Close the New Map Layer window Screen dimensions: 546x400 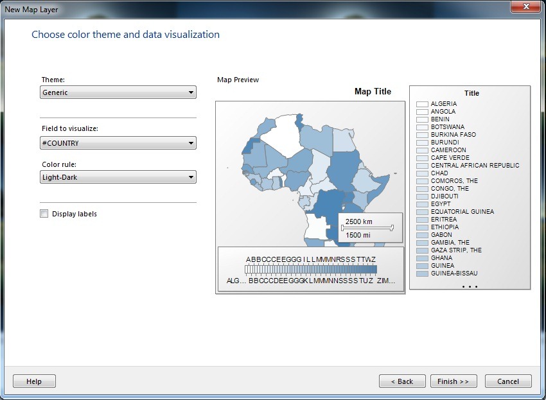point(527,6)
